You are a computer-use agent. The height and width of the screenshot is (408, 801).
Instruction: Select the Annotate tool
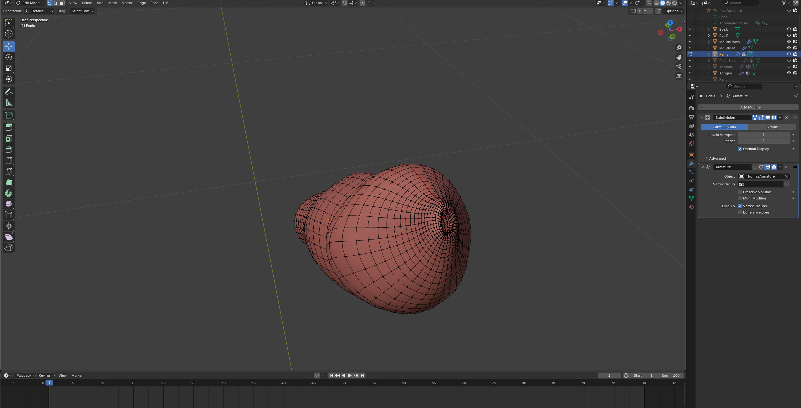point(9,92)
